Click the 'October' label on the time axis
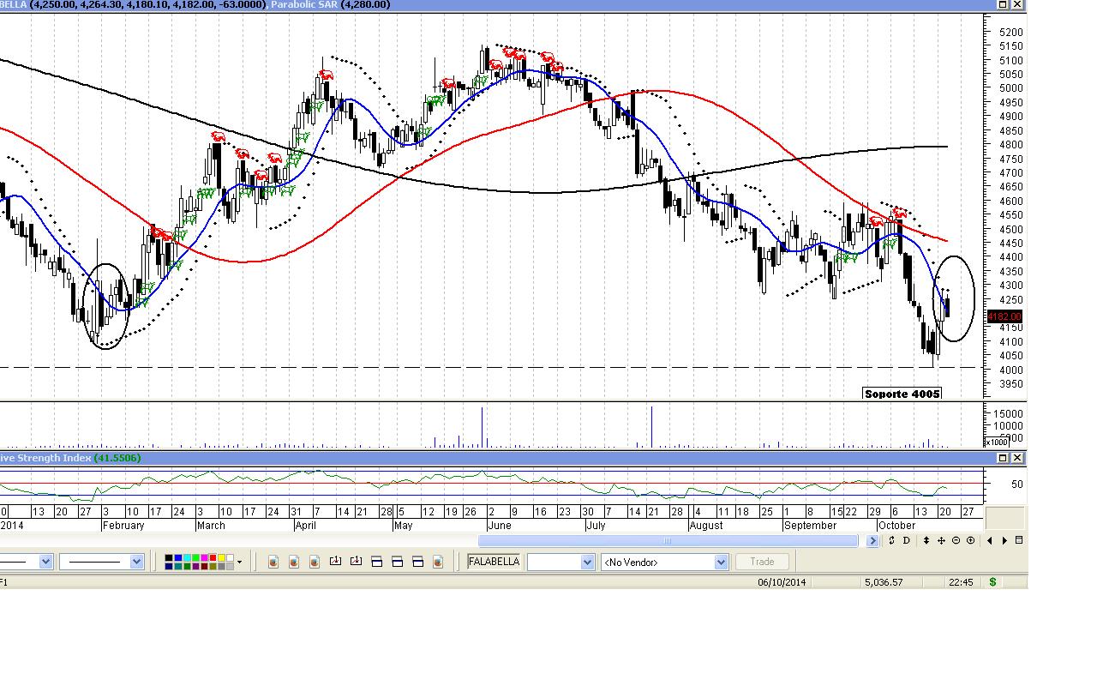This screenshot has width=1097, height=686. [896, 526]
